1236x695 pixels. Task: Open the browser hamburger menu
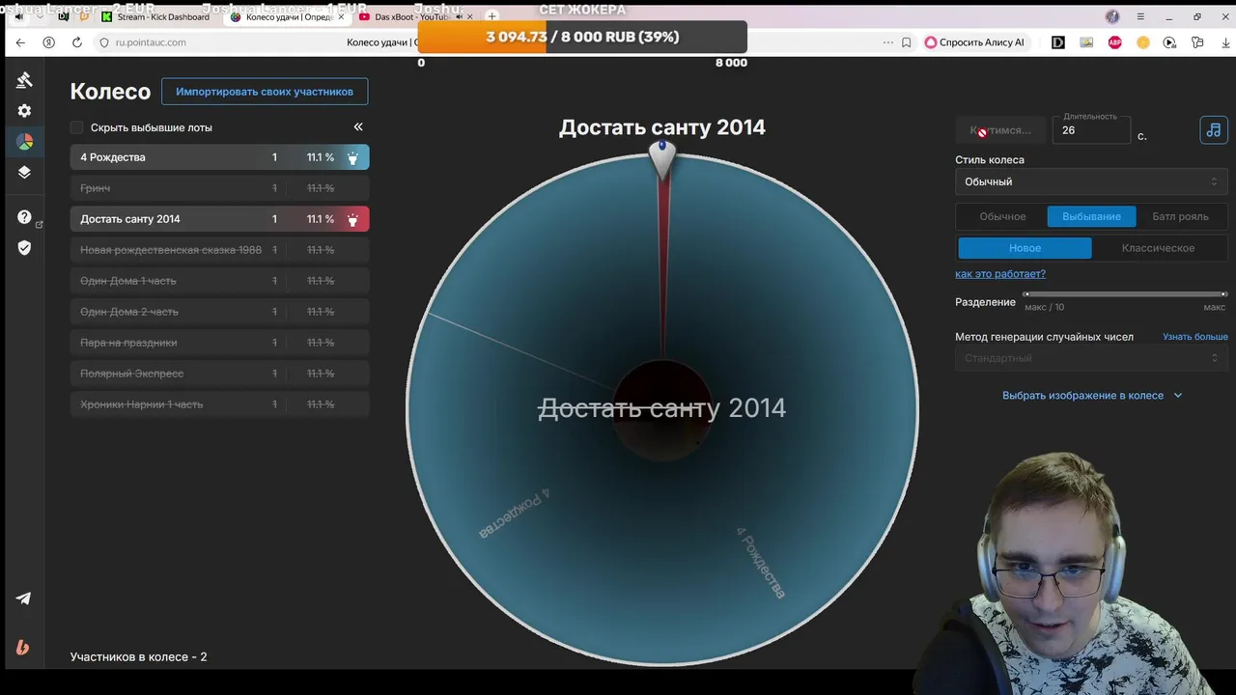coord(1140,16)
